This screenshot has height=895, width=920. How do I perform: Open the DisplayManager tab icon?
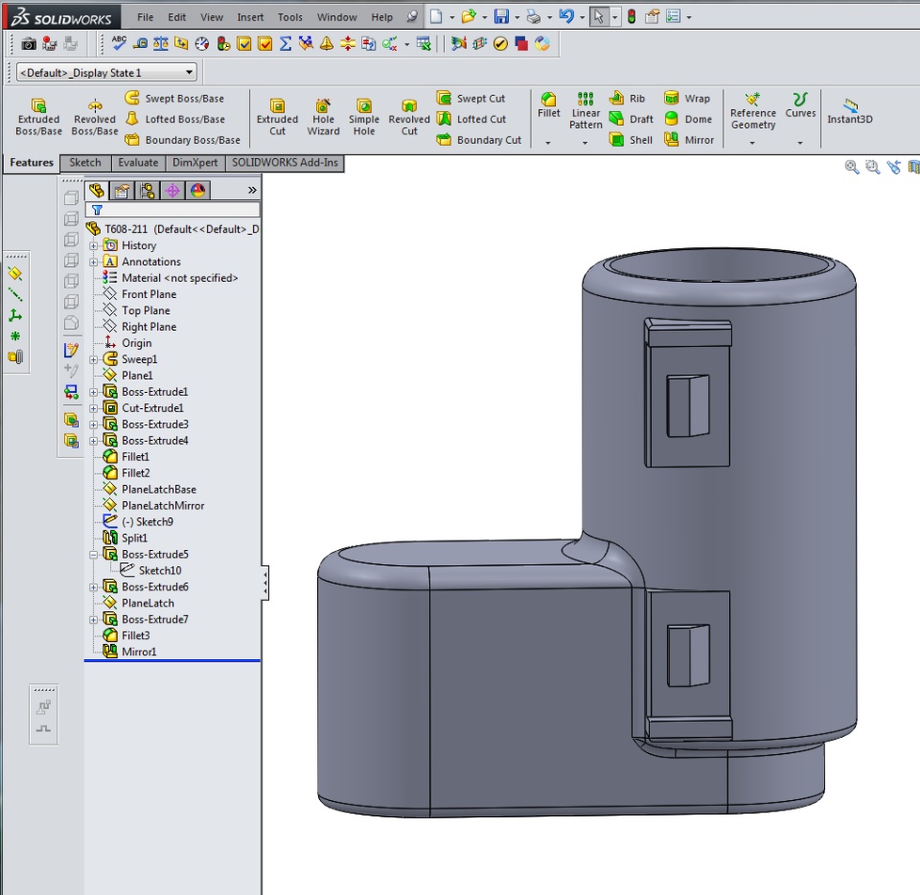(197, 190)
